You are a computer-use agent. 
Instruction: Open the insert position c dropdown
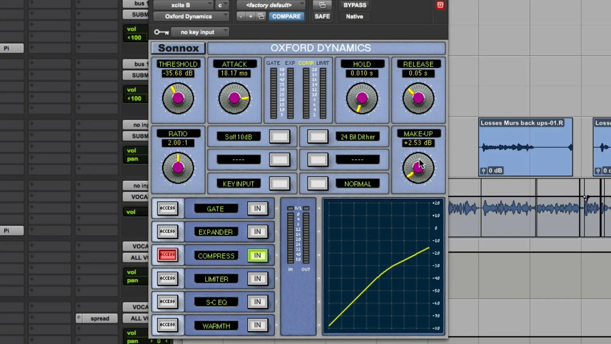(222, 5)
